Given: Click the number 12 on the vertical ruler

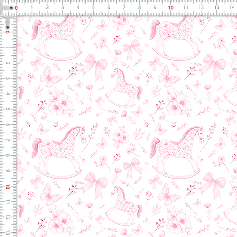Looking at the screenshot, I should (x=8, y=217).
